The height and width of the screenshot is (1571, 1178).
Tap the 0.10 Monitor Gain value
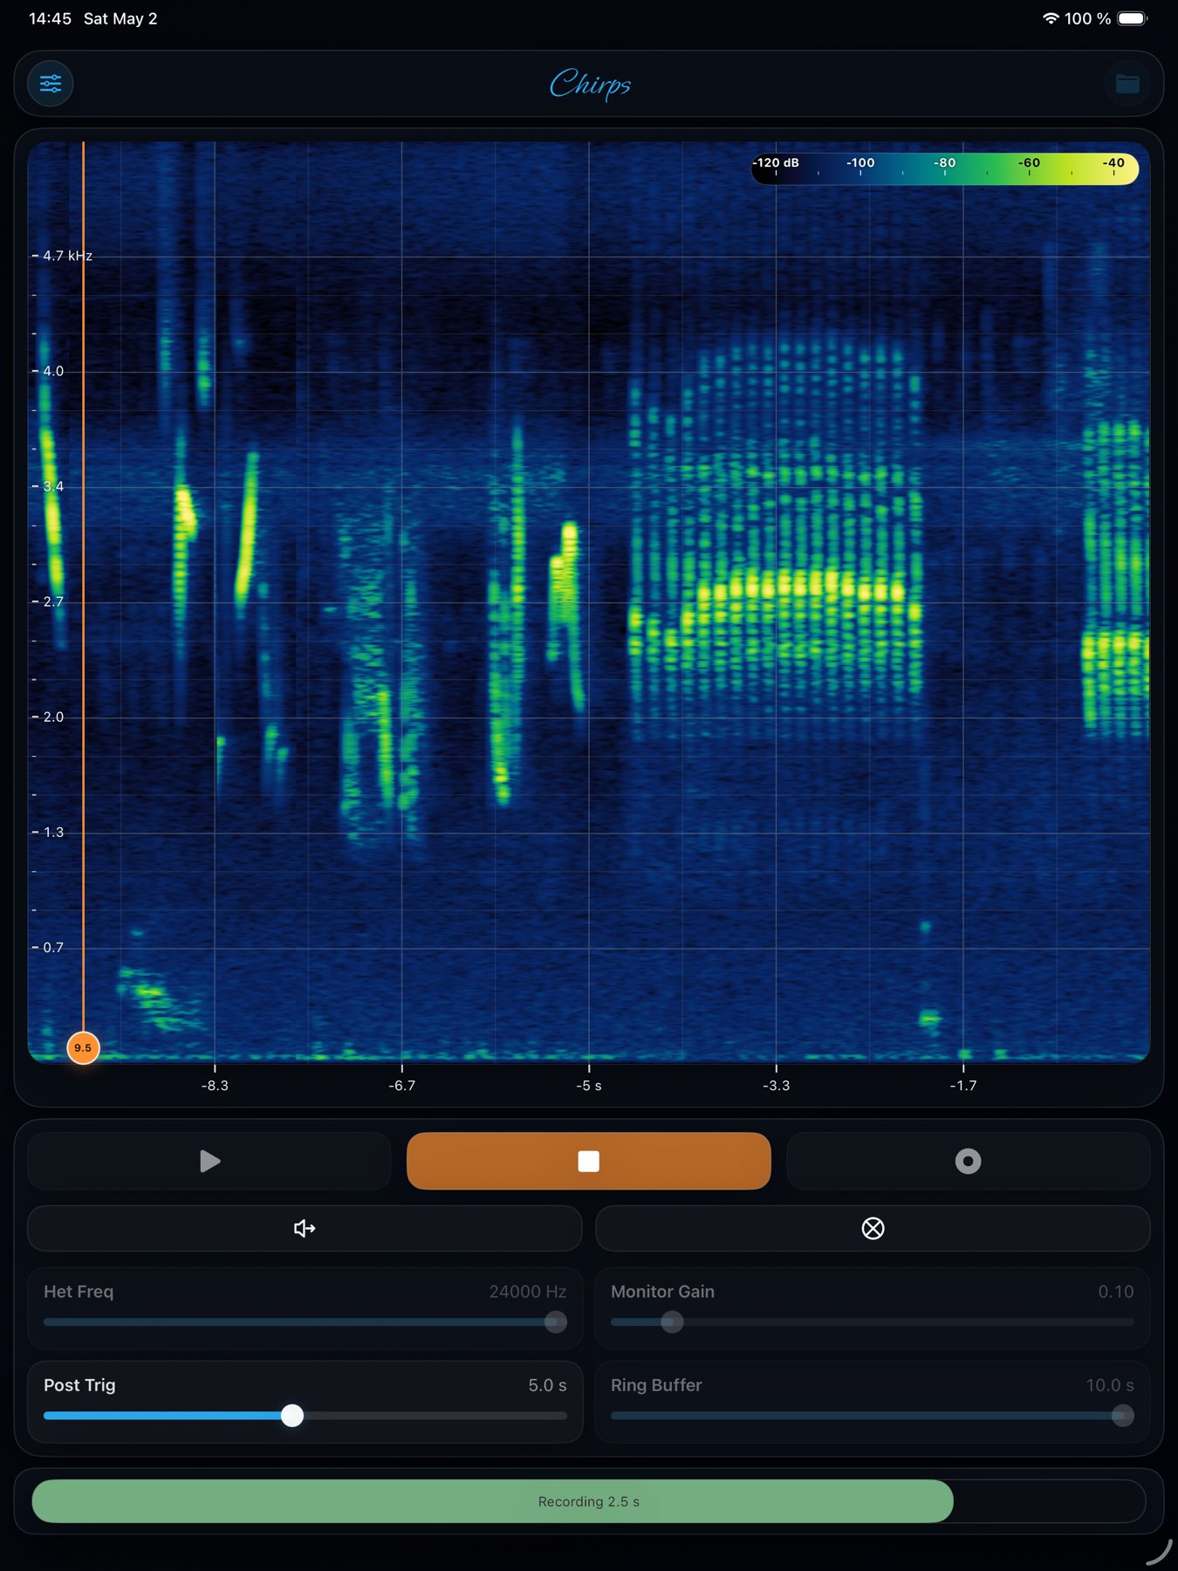(1116, 1292)
